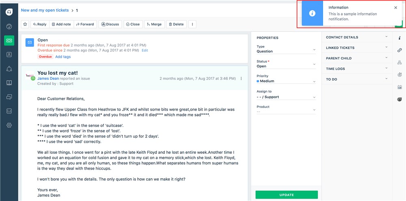Star this ticket with the star icon
Image resolution: width=406 pixels, height=201 pixels.
(25, 24)
